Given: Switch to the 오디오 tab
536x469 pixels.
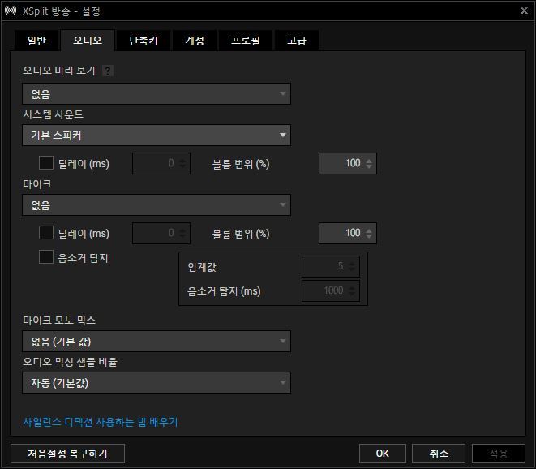Looking at the screenshot, I should point(88,41).
